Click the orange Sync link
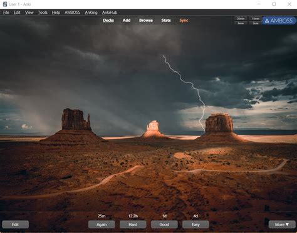 (184, 20)
